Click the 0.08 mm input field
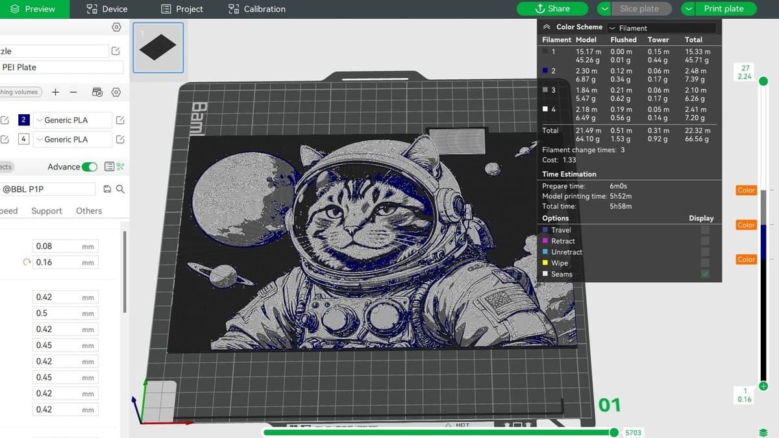Screen dimensions: 779x438 tap(66, 246)
